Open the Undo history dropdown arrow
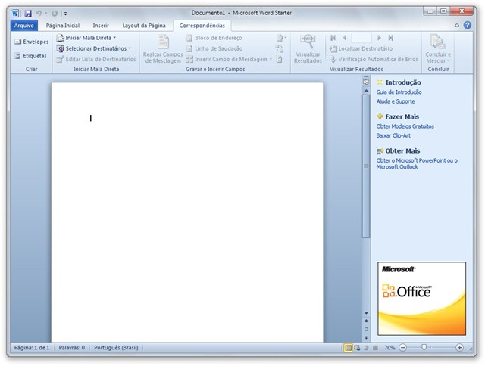The width and height of the screenshot is (485, 366). pos(45,14)
